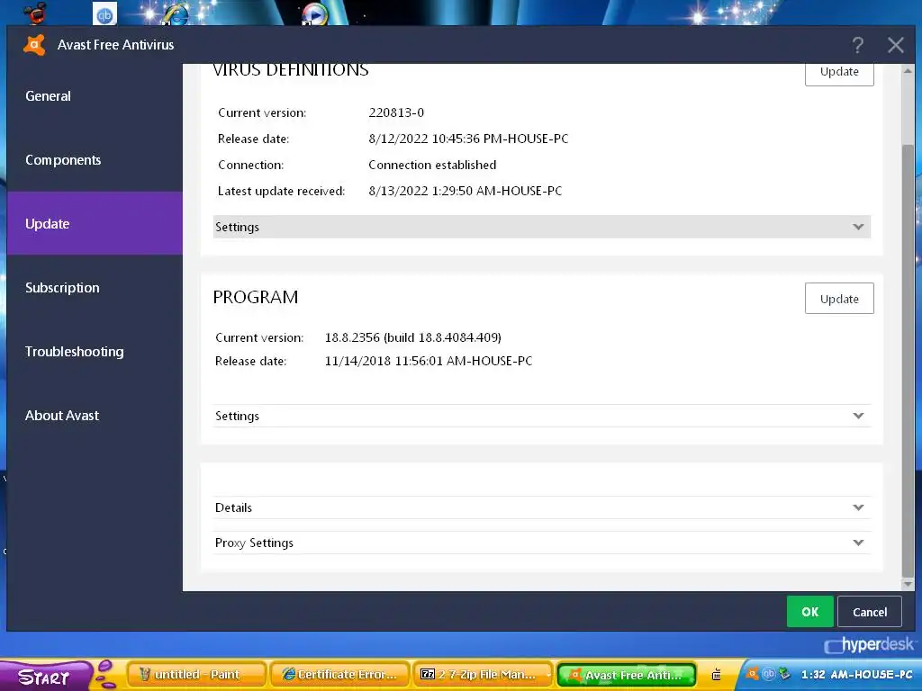Click the scrollbar down arrow
Image resolution: width=922 pixels, height=691 pixels.
click(x=908, y=584)
